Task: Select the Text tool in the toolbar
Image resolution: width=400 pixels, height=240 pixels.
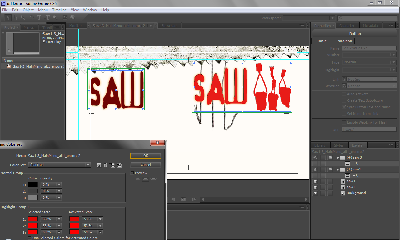Action: (x=39, y=17)
